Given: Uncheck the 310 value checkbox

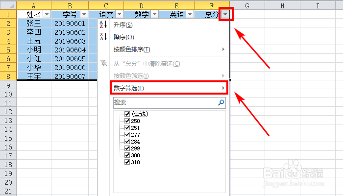Looking at the screenshot, I should (x=127, y=162).
